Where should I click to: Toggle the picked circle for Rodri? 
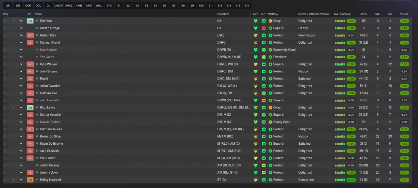[x=5, y=79]
